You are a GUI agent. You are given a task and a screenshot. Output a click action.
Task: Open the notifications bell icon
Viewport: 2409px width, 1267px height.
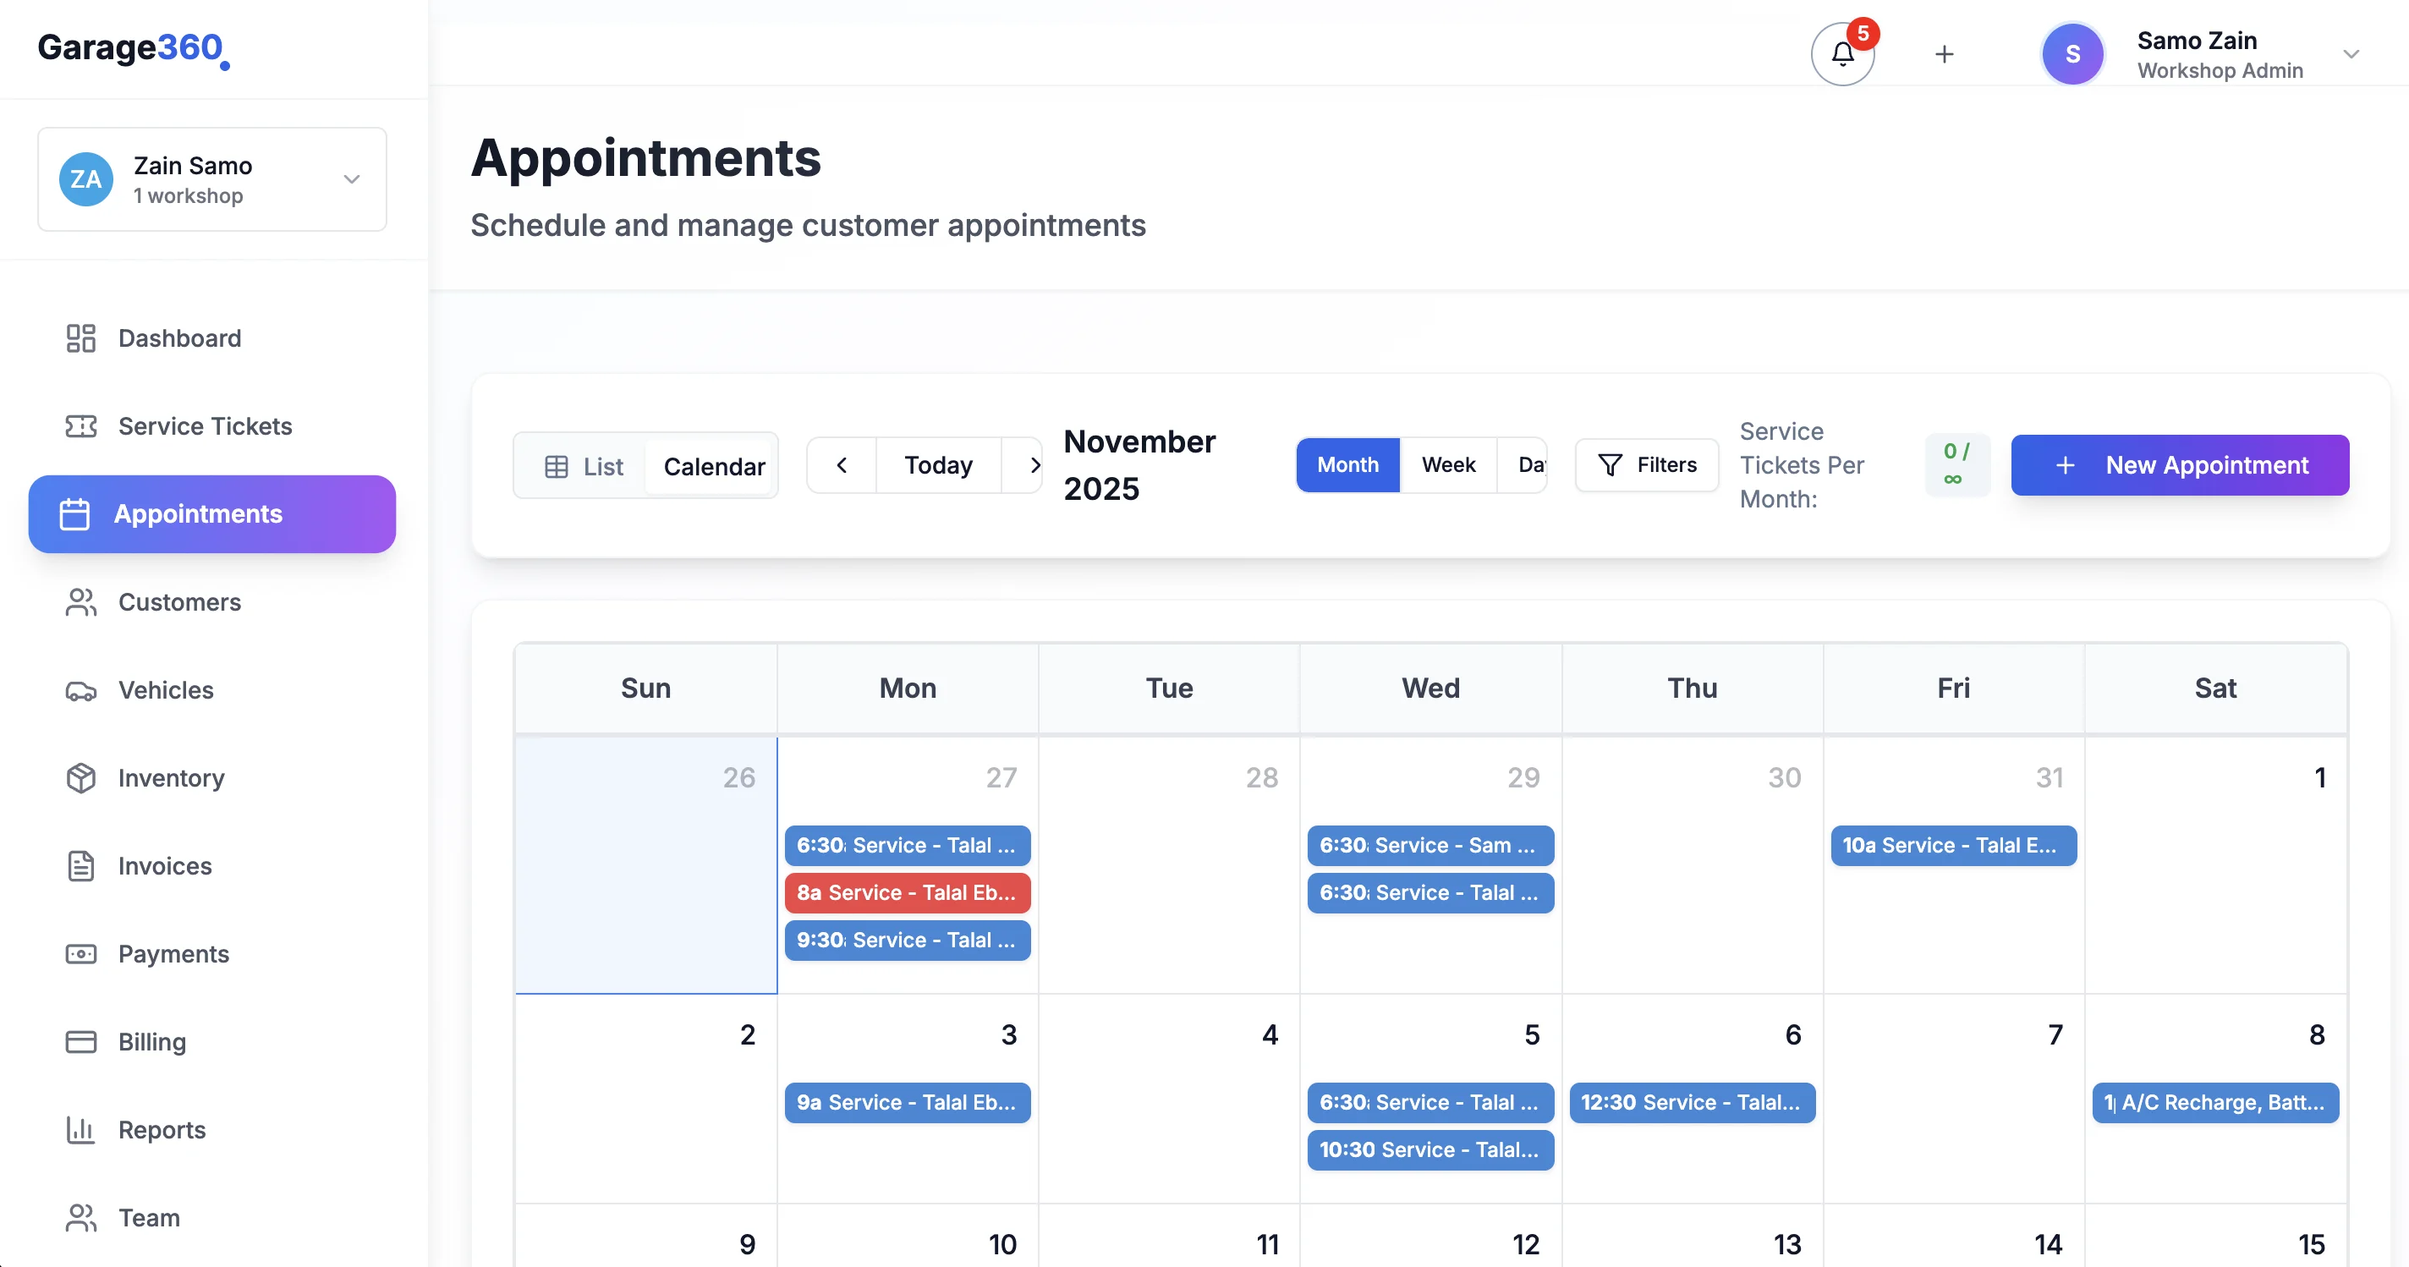1842,54
